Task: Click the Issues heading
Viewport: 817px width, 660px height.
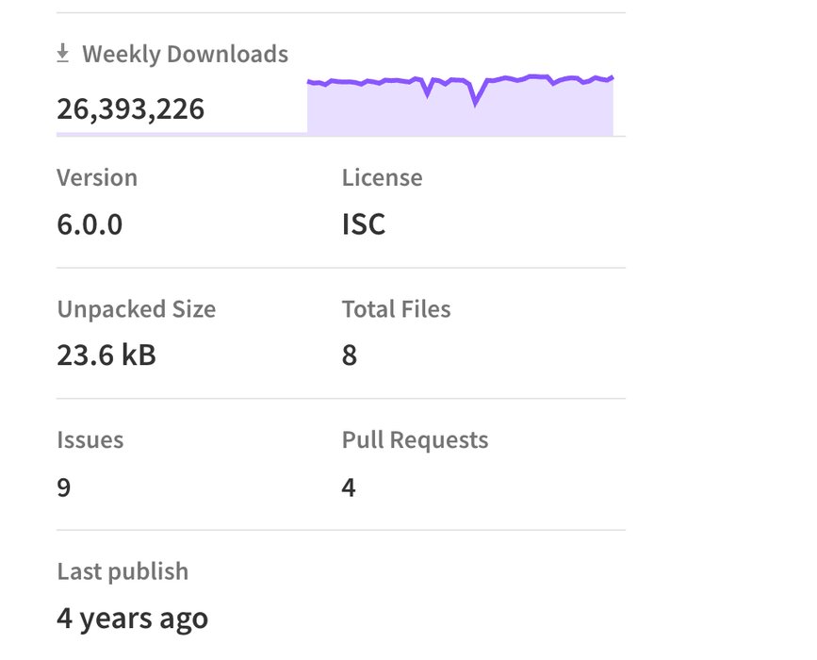Action: [x=90, y=440]
